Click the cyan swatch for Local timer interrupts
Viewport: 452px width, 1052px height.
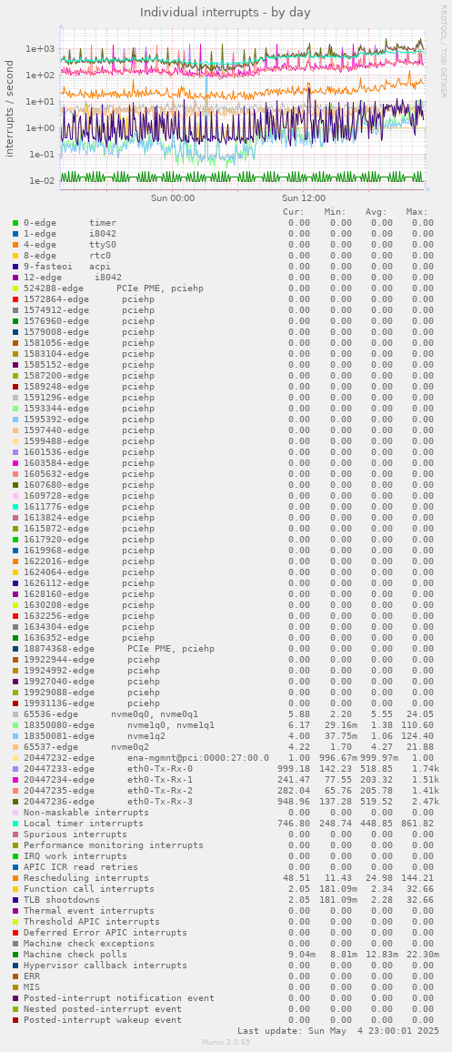15,823
